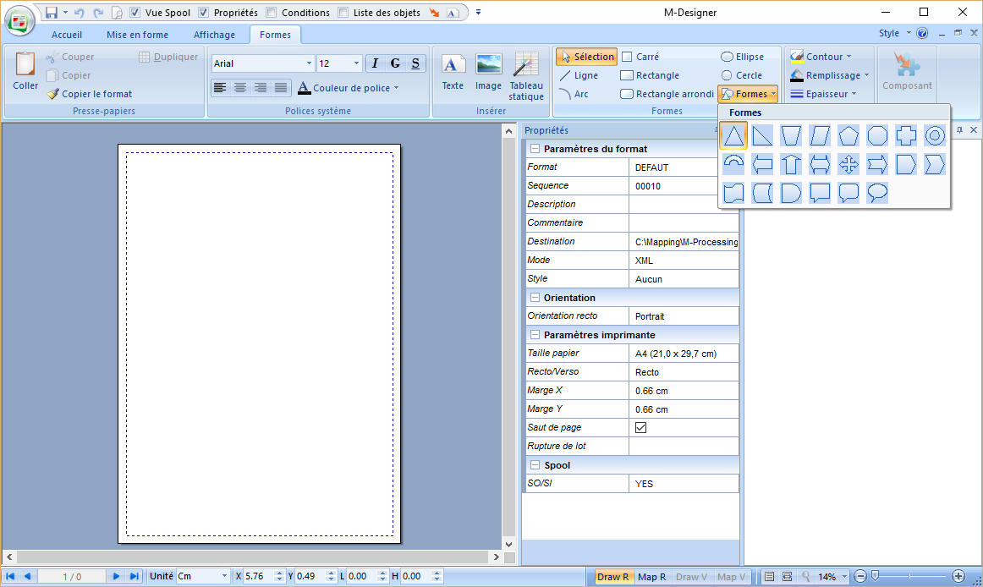Switch to the Mise en forme tab
Screen dimensions: 983x587
pos(137,35)
